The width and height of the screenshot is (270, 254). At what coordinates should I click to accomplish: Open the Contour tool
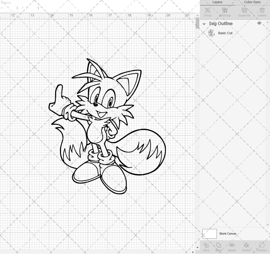[x=261, y=246]
